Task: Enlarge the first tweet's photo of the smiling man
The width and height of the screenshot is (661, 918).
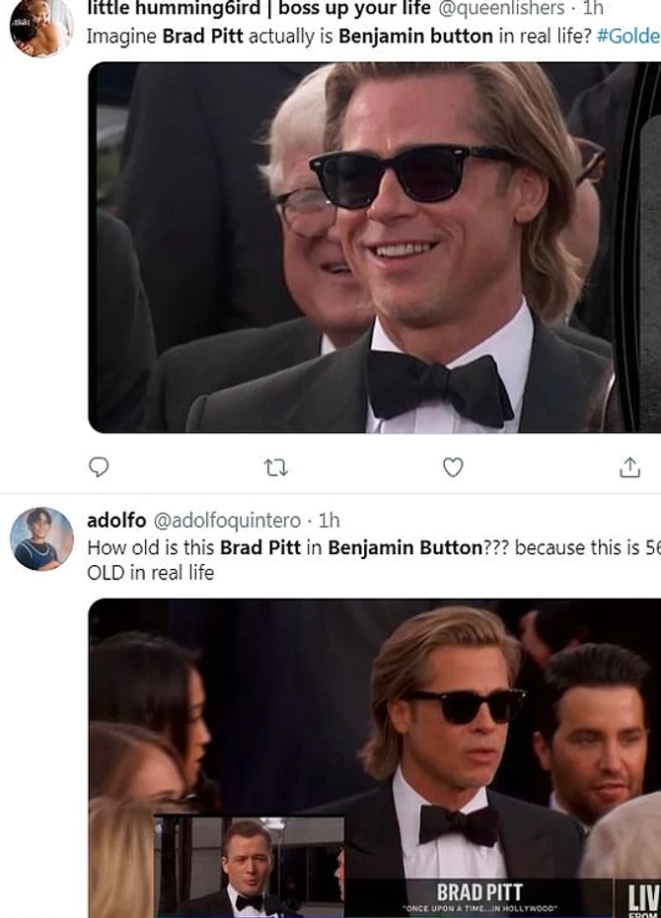Action: click(375, 247)
